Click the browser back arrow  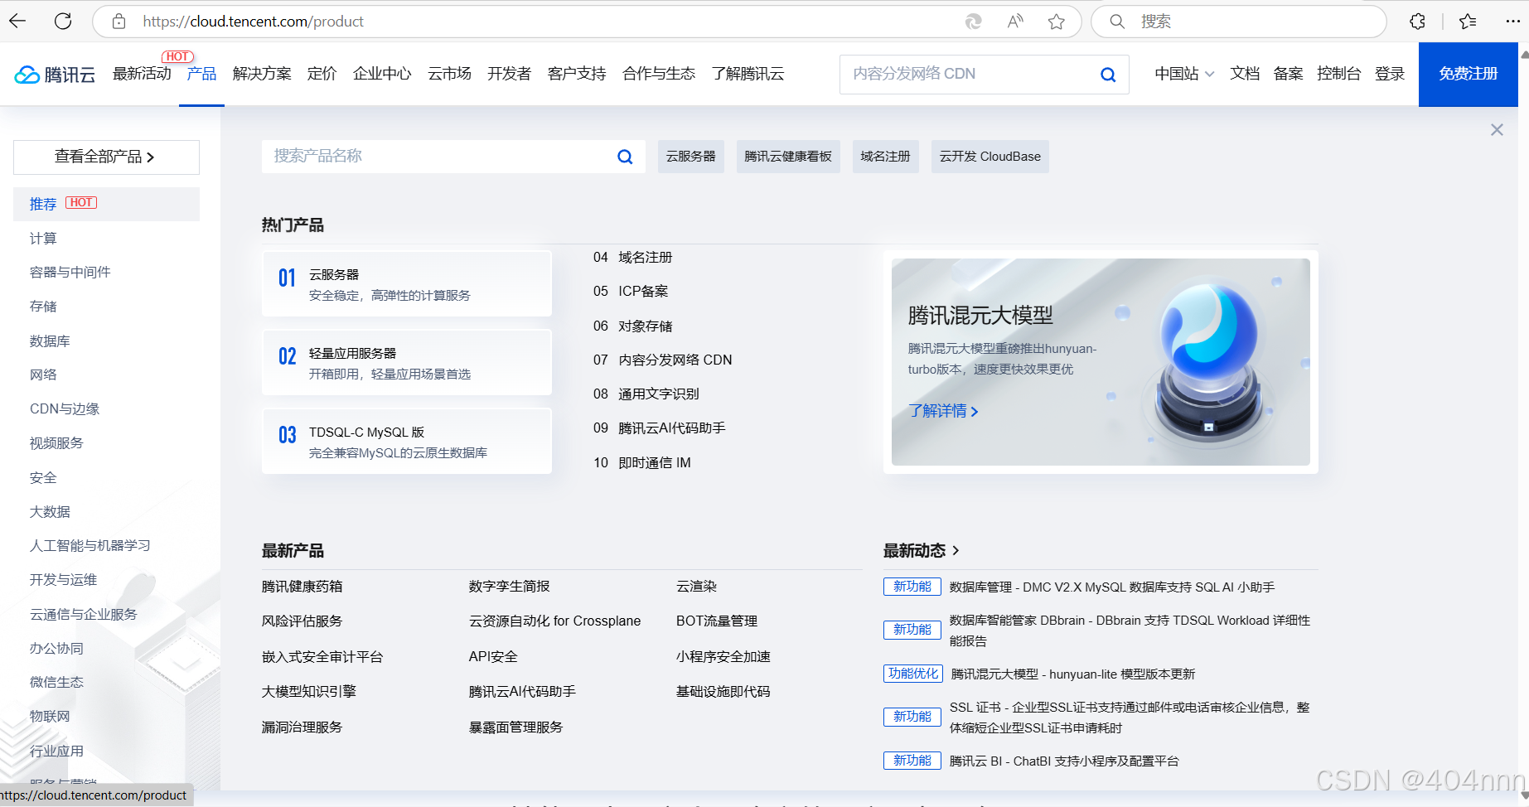click(17, 21)
